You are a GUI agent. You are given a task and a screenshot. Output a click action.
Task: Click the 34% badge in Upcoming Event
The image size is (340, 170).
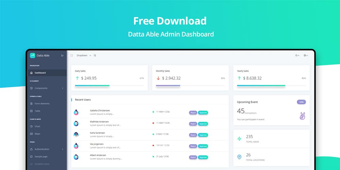tap(301, 102)
